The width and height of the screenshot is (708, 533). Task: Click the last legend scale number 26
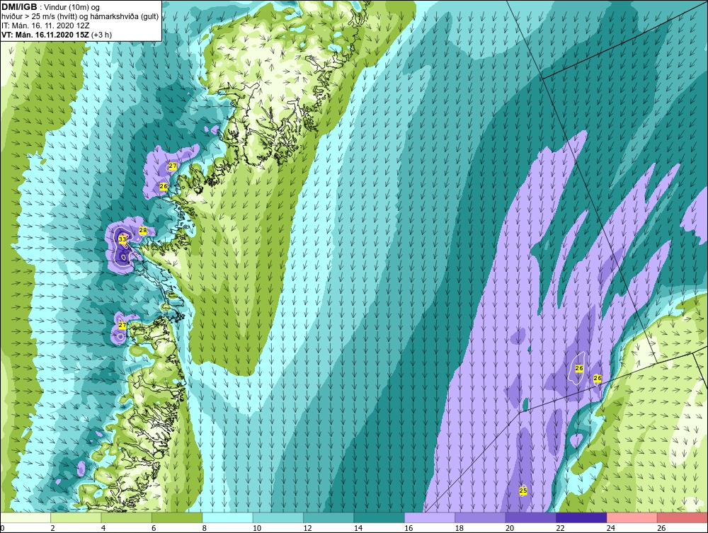click(x=661, y=528)
